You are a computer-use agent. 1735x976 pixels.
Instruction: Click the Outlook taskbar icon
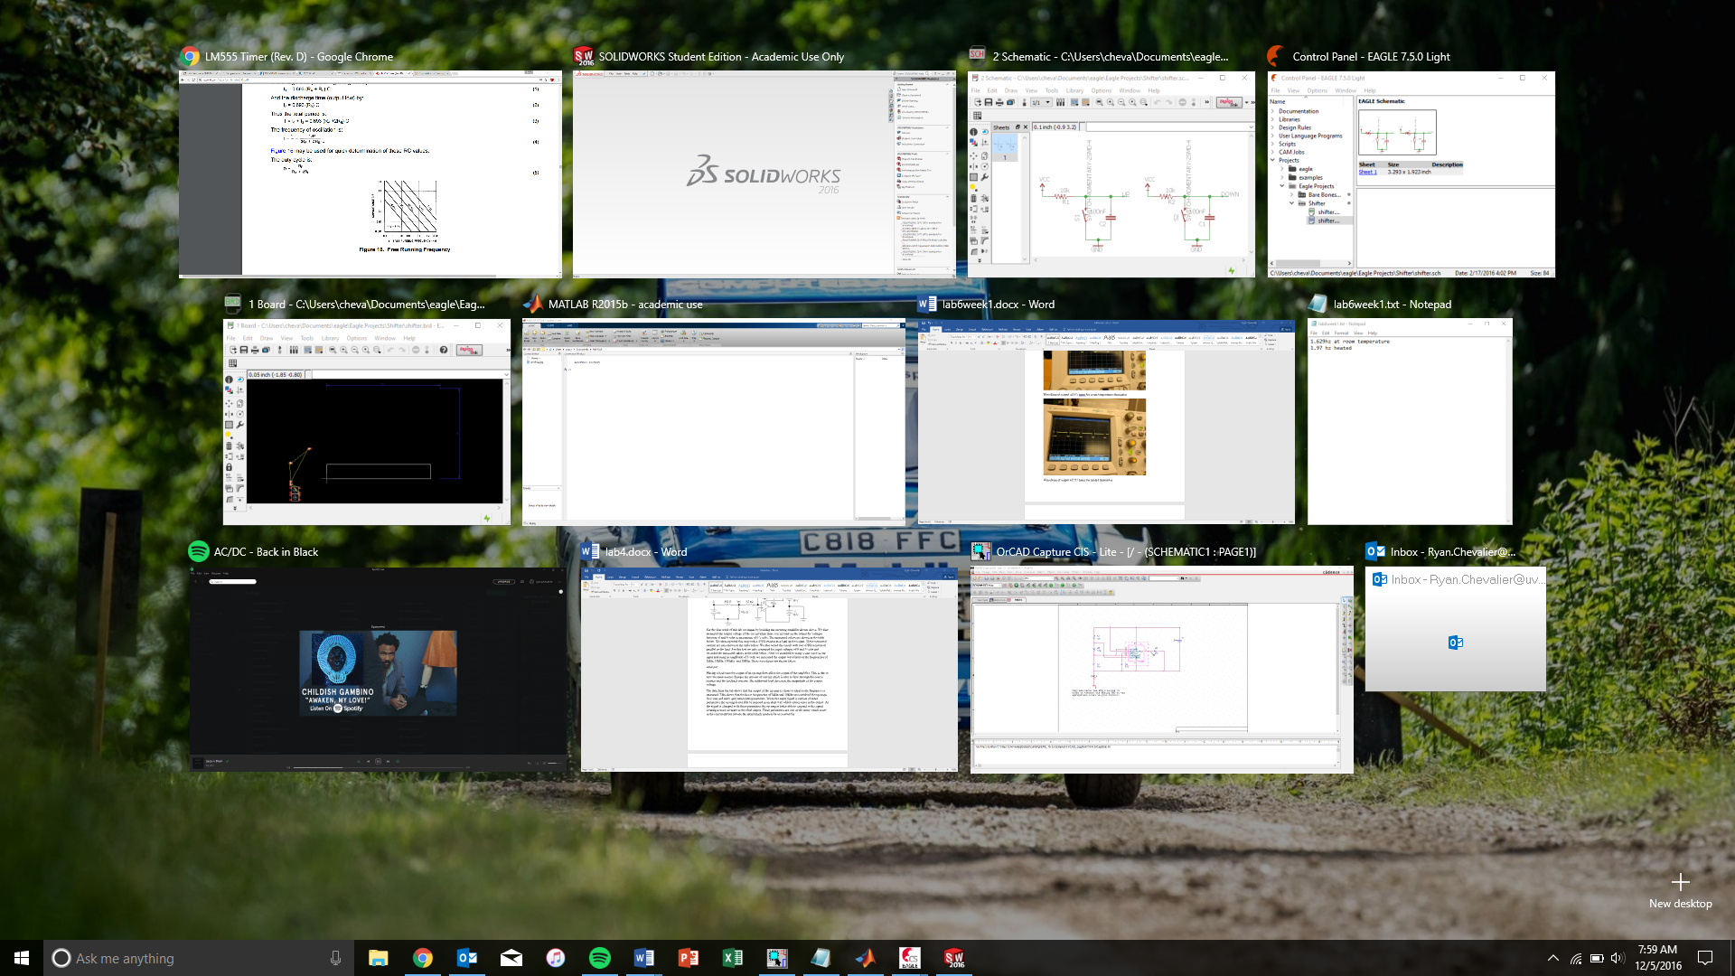466,958
